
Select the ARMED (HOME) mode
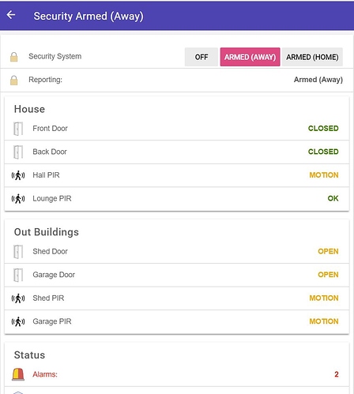(x=312, y=57)
